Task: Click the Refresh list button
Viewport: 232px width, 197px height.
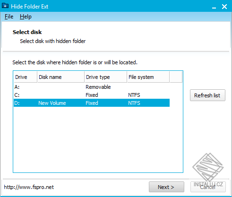Action: click(207, 95)
